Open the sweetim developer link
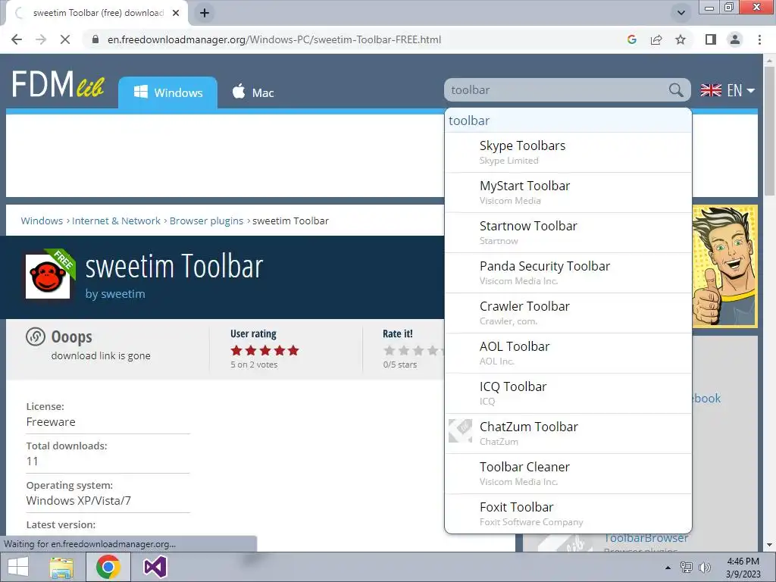 tap(123, 293)
